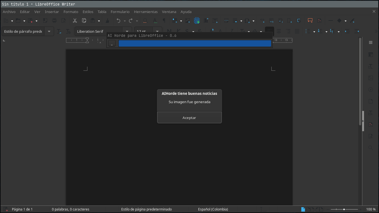Click the Insert Table grid icon
The width and height of the screenshot is (379, 213).
click(x=175, y=21)
